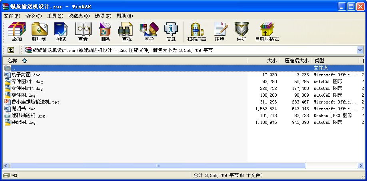367x181 pixels.
Task: Open the 工具(S) menu
Action: point(55,16)
